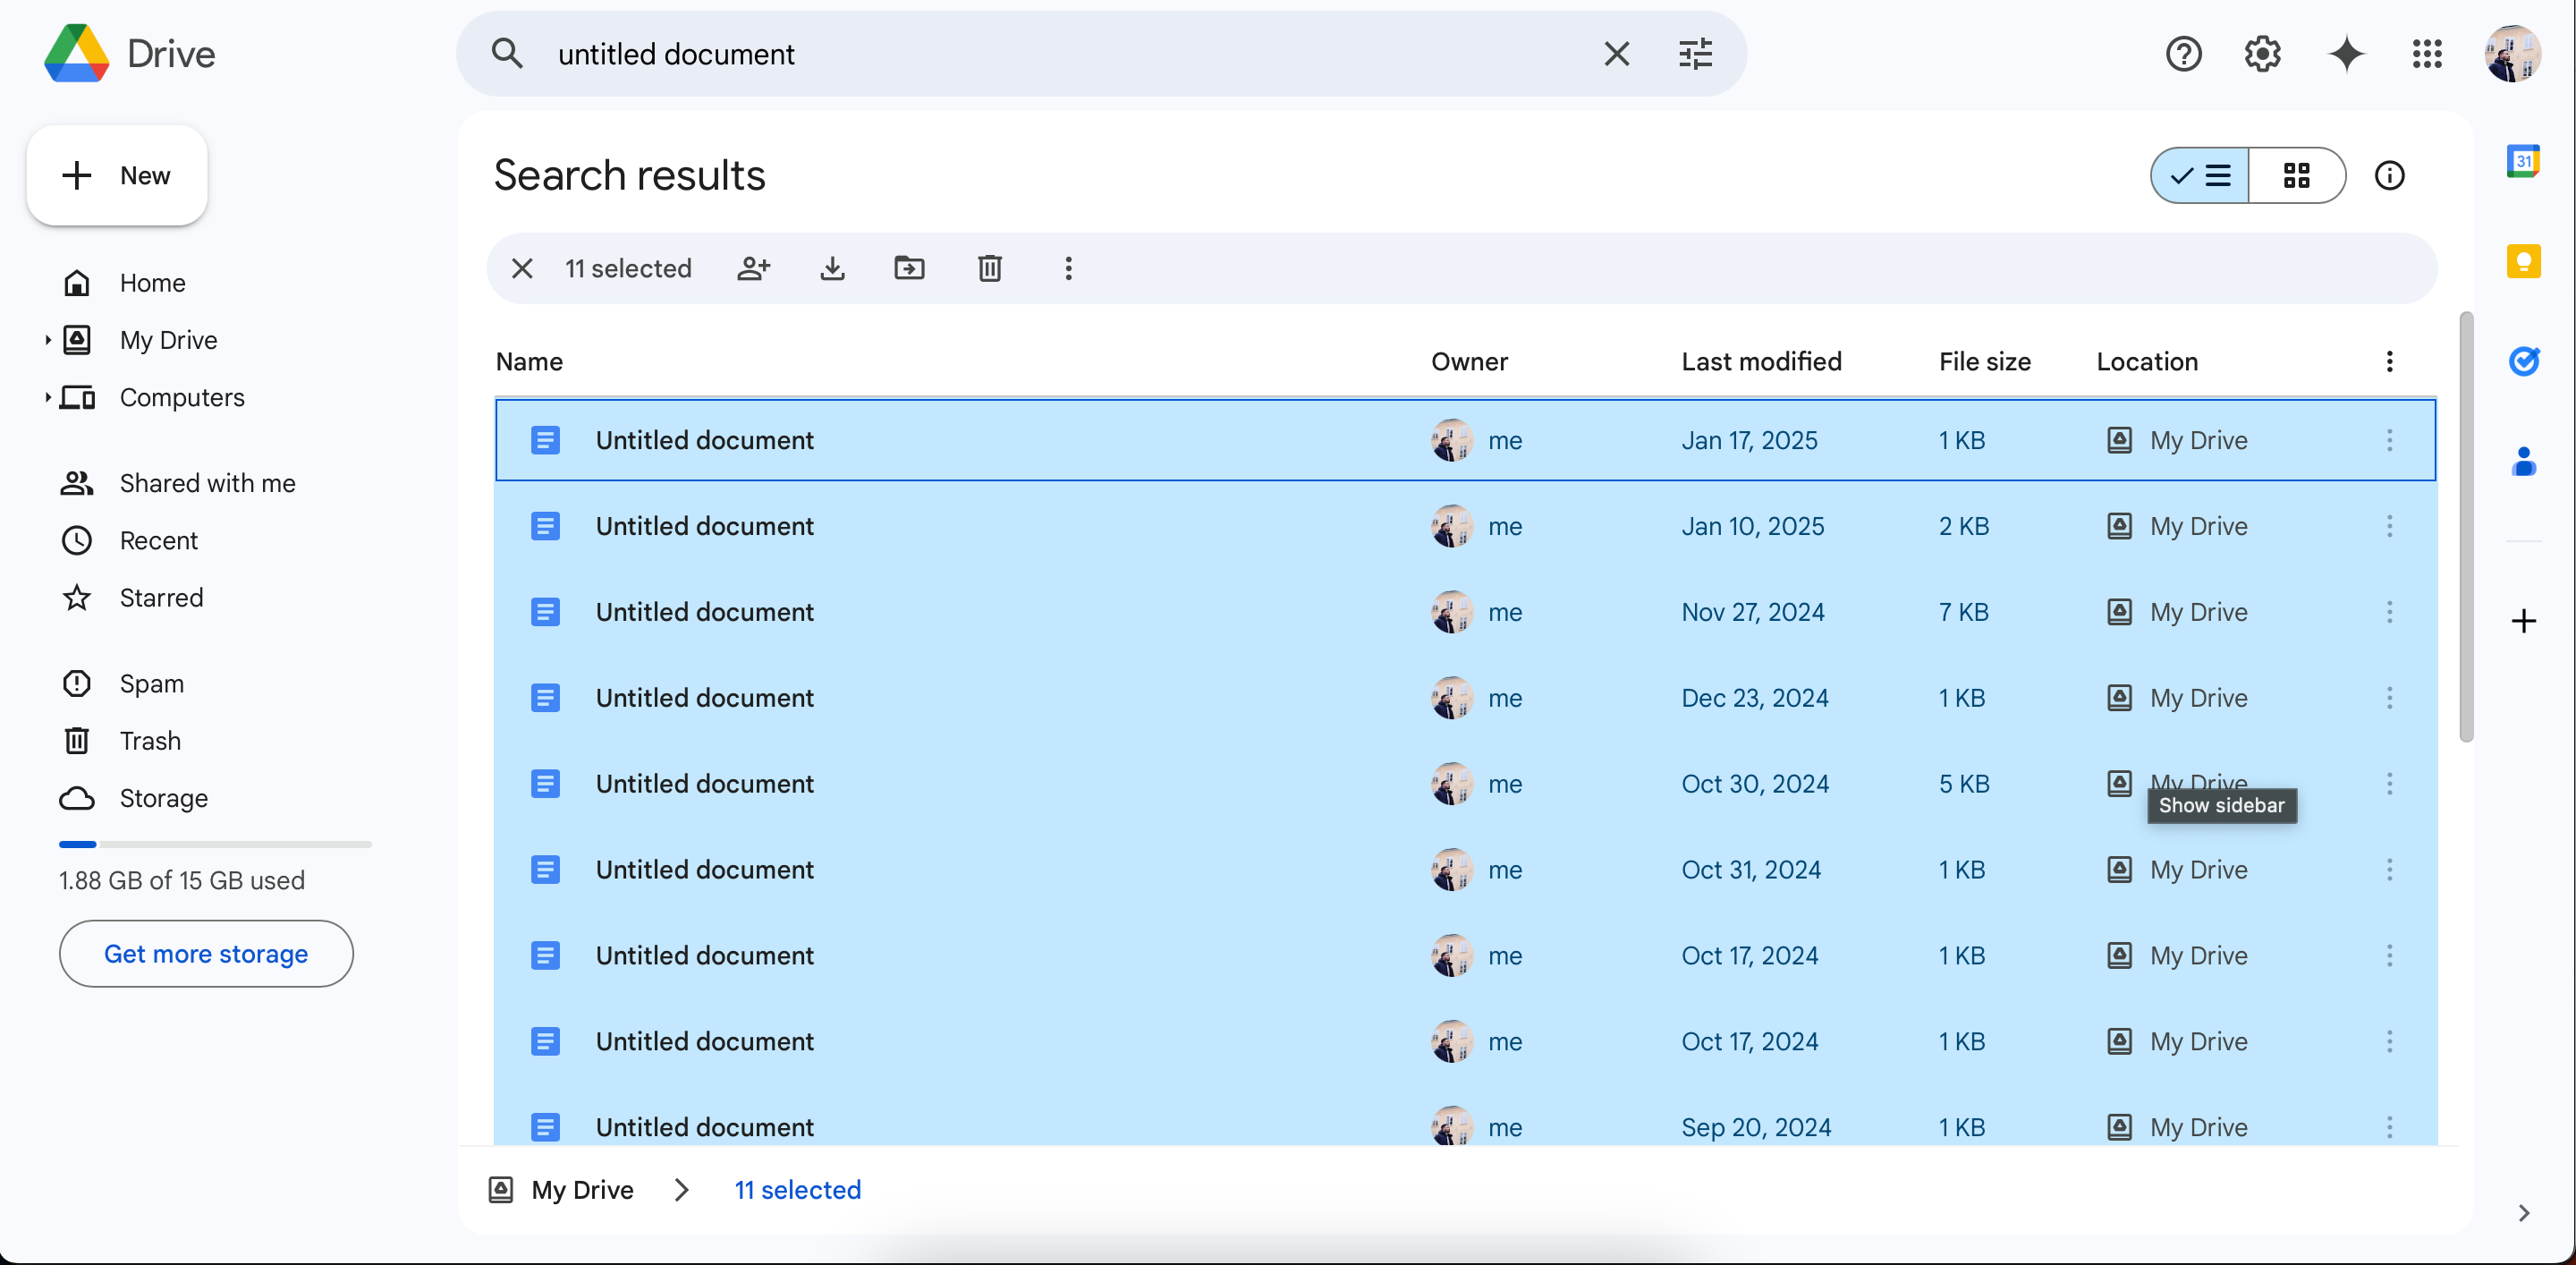
Task: Click the add people/share icon
Action: click(x=754, y=267)
